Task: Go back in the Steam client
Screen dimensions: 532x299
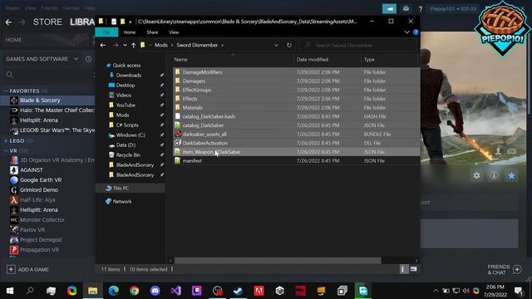Action: click(x=8, y=22)
